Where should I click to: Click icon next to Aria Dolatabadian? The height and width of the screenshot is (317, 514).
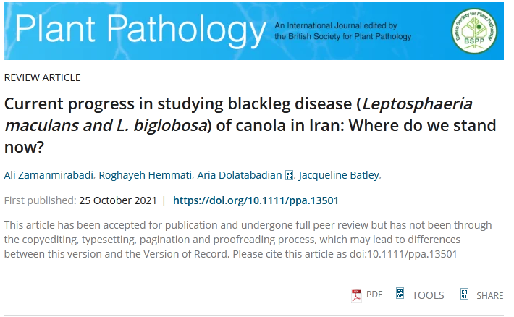pyautogui.click(x=289, y=175)
